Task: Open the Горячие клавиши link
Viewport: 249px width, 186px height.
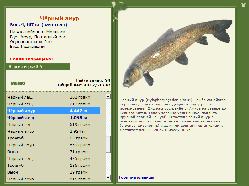Action: tap(137, 177)
